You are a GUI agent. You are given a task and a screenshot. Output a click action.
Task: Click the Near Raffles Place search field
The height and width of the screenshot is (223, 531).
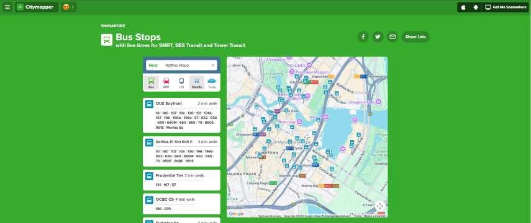point(181,65)
